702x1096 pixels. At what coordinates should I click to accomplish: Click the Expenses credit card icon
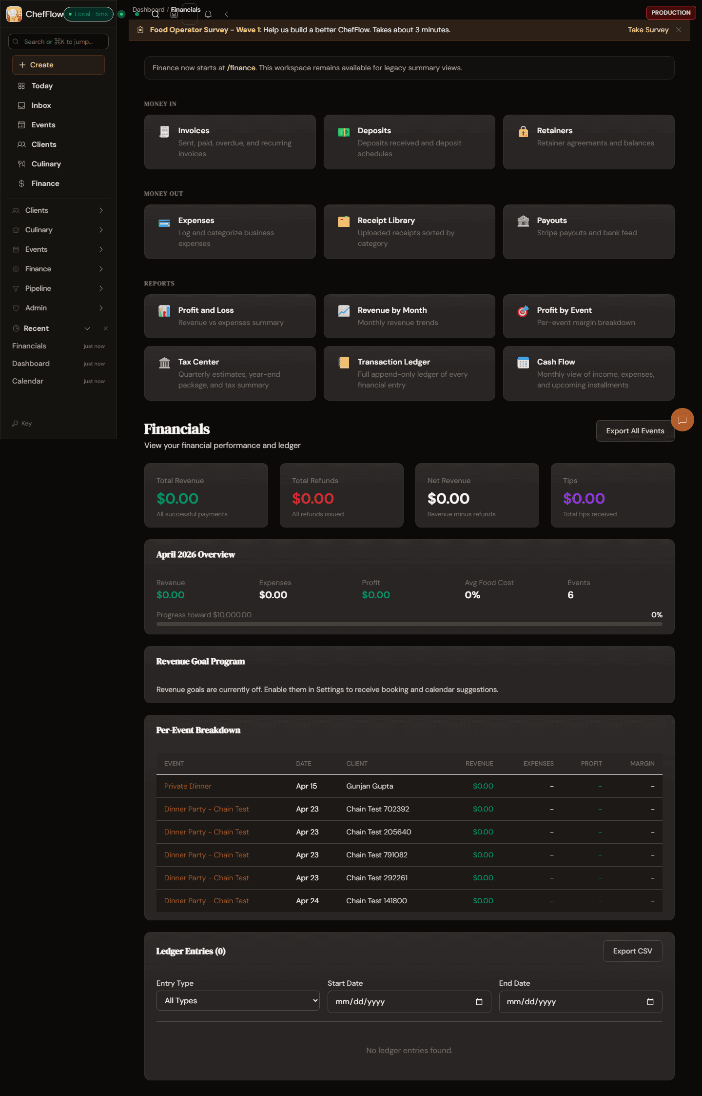pos(164,223)
